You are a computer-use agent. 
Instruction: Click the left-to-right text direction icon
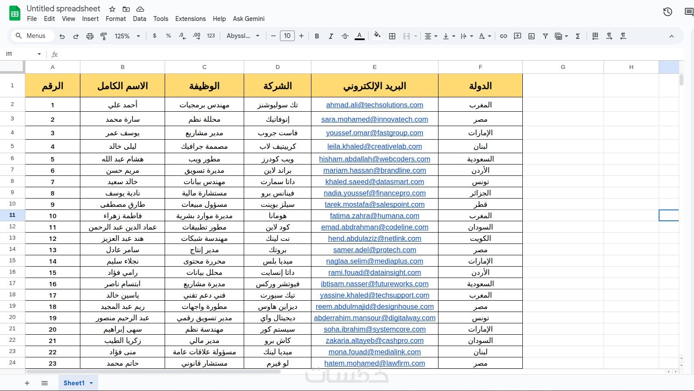(609, 36)
